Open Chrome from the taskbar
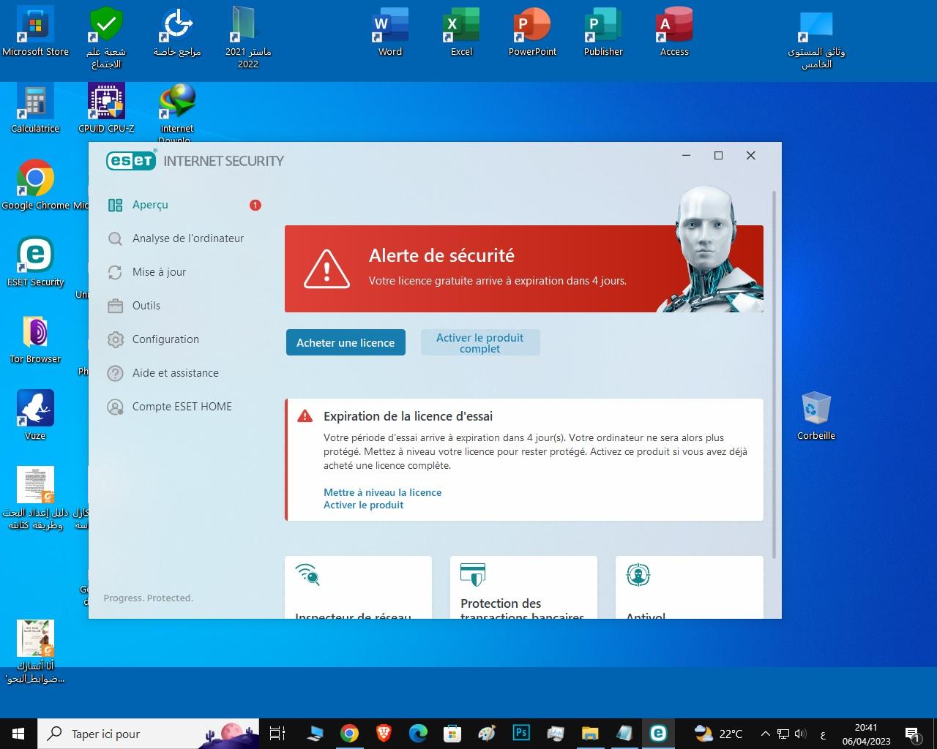The width and height of the screenshot is (937, 749). click(x=349, y=734)
